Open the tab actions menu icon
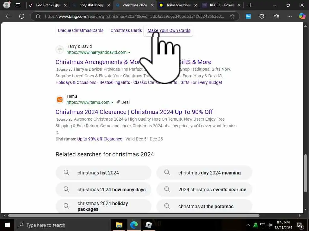This screenshot has height=231, width=309. 18,5
